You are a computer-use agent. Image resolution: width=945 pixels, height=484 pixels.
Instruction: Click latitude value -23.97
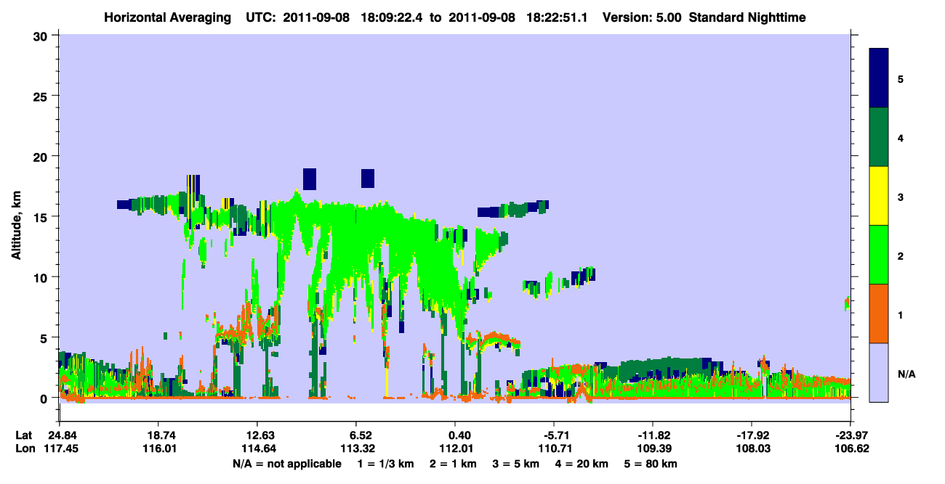click(850, 435)
